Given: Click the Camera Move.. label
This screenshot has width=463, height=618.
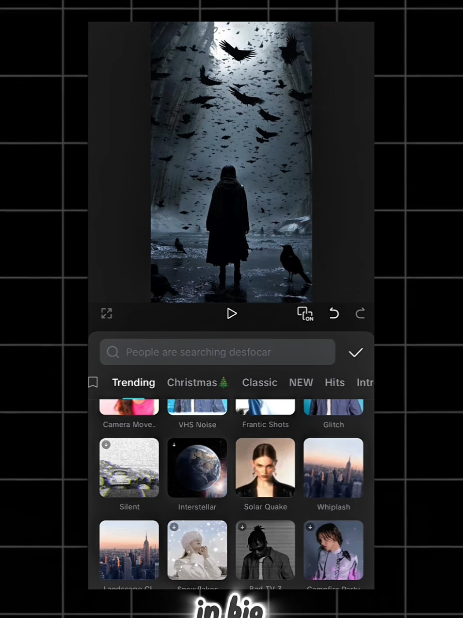Looking at the screenshot, I should pyautogui.click(x=129, y=424).
